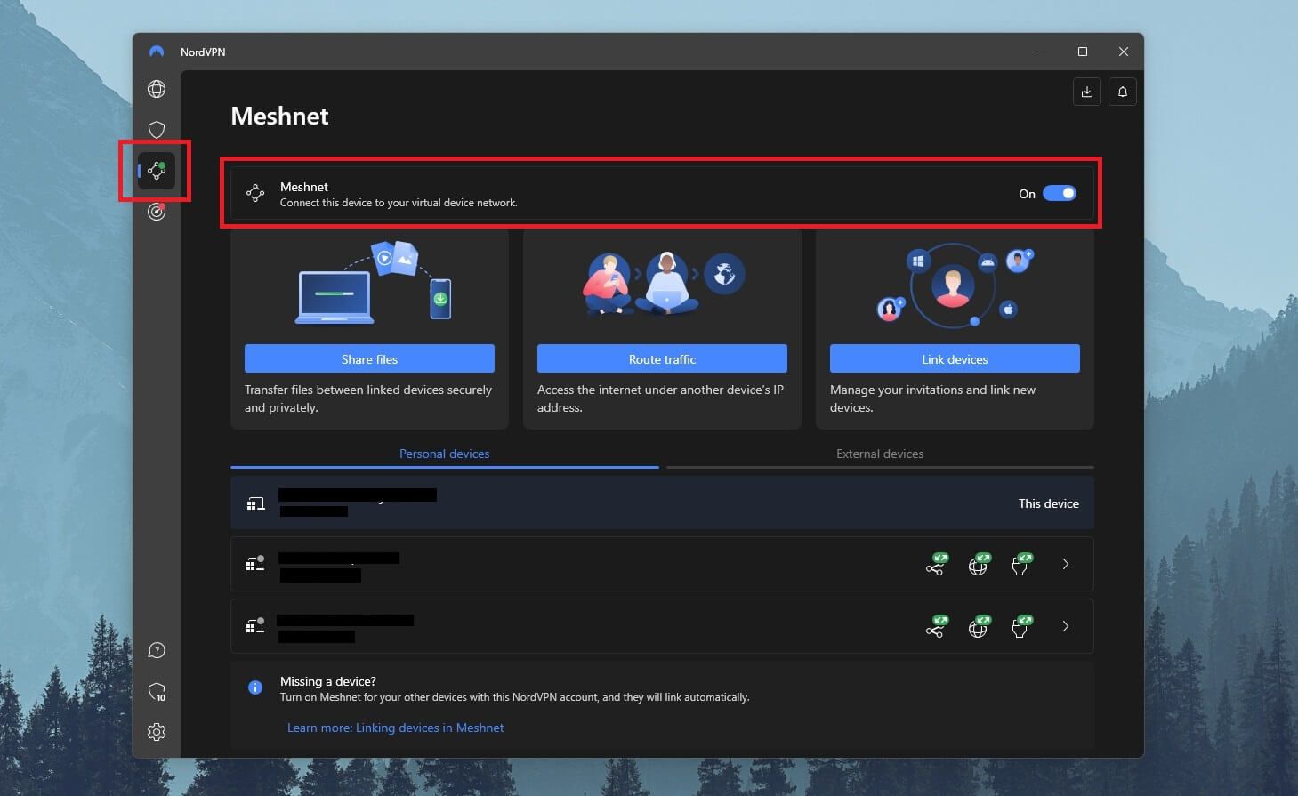
Task: Click the Meshnet node icon beside the toggle
Action: click(255, 193)
